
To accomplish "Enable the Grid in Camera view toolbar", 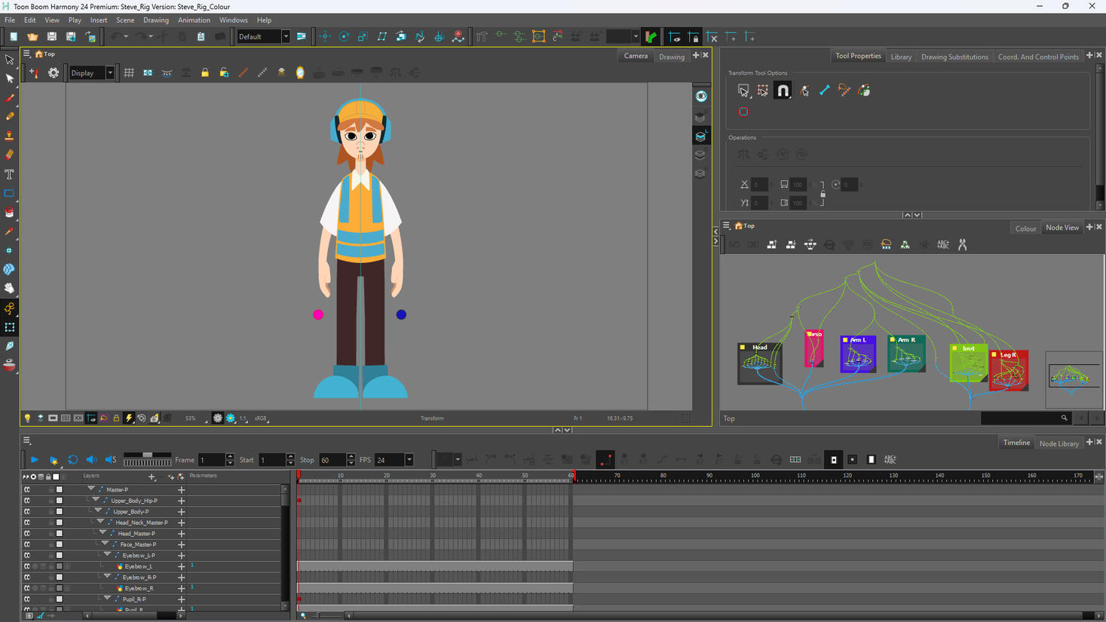I will pos(129,73).
